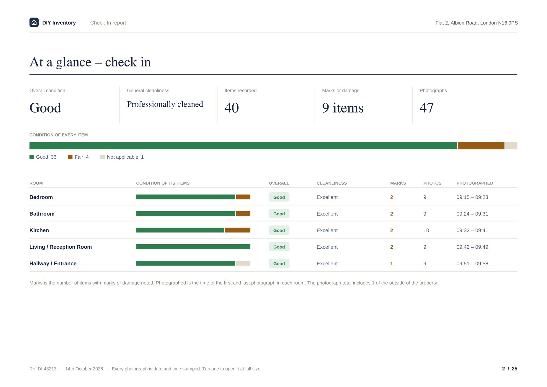547x387 pixels.
Task: Click the PHOTOS column header
Action: coord(432,183)
